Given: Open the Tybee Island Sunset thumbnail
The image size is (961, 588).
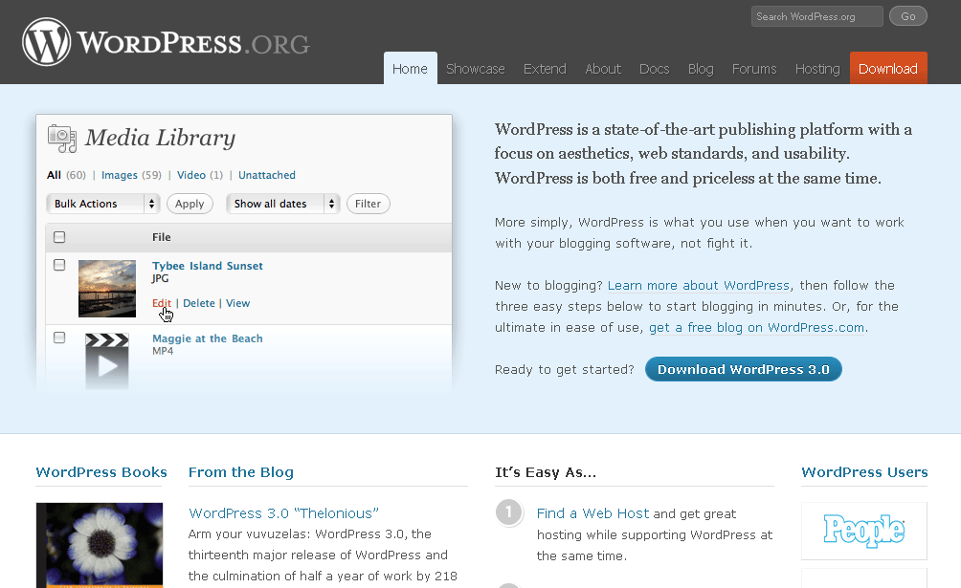Looking at the screenshot, I should tap(107, 289).
